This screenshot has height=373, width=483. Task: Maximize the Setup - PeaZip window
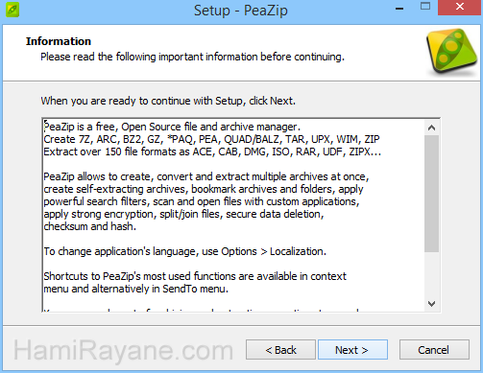tap(425, 7)
